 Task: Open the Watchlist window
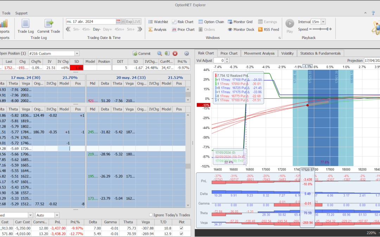tap(158, 22)
